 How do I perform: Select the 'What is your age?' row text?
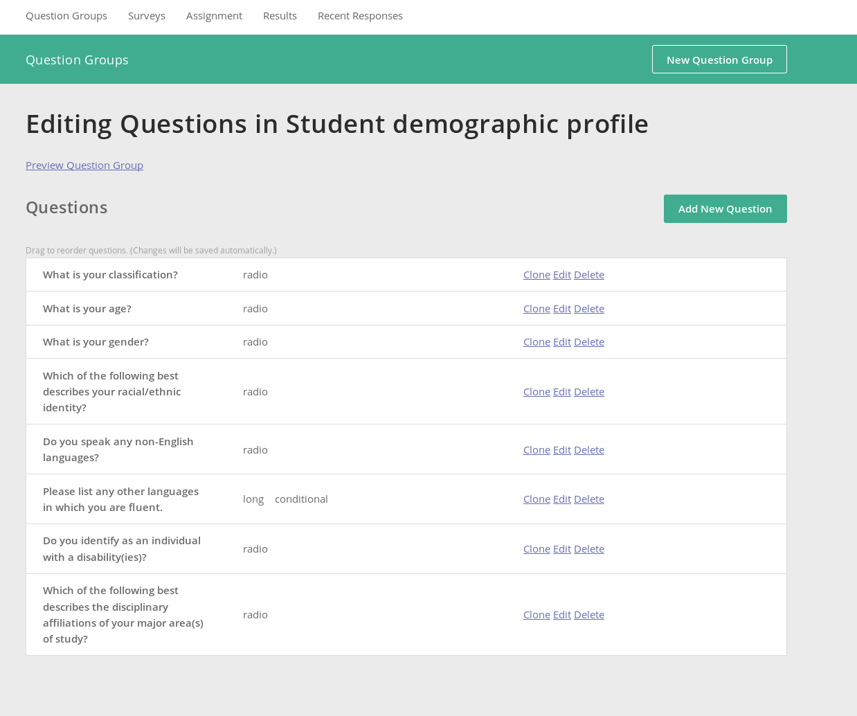(87, 308)
